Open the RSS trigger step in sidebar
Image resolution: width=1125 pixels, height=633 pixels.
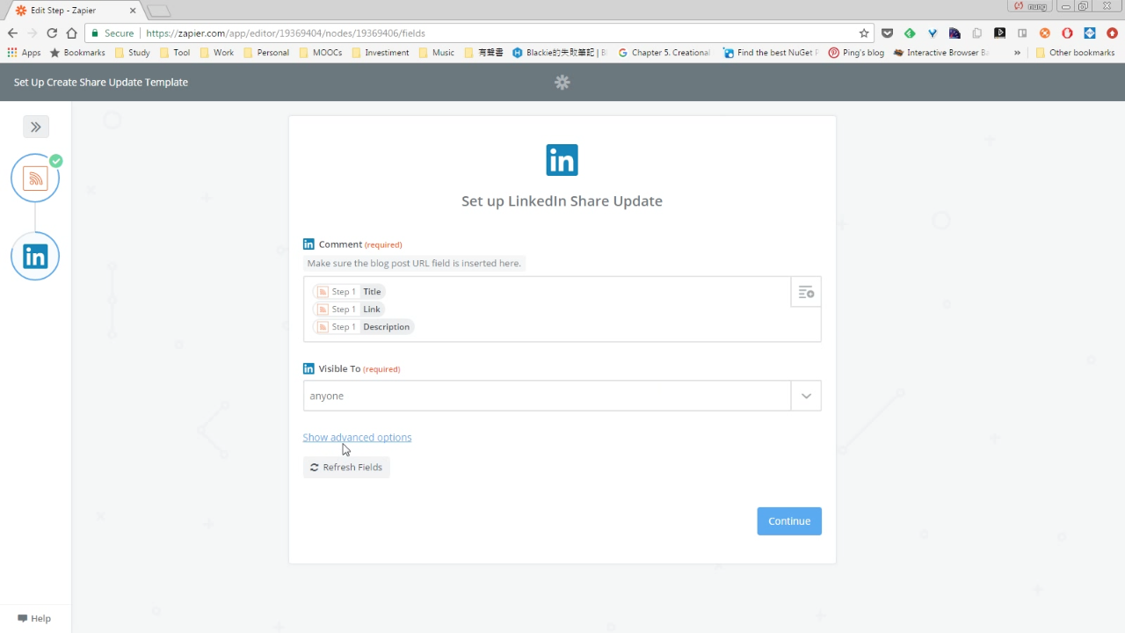coord(35,178)
